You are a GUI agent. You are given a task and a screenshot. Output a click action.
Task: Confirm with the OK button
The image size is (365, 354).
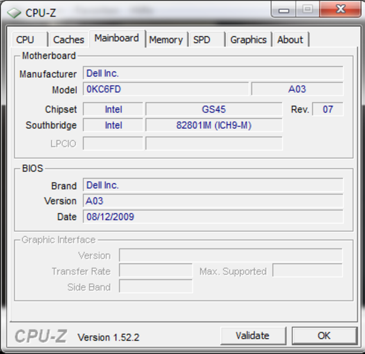click(324, 336)
